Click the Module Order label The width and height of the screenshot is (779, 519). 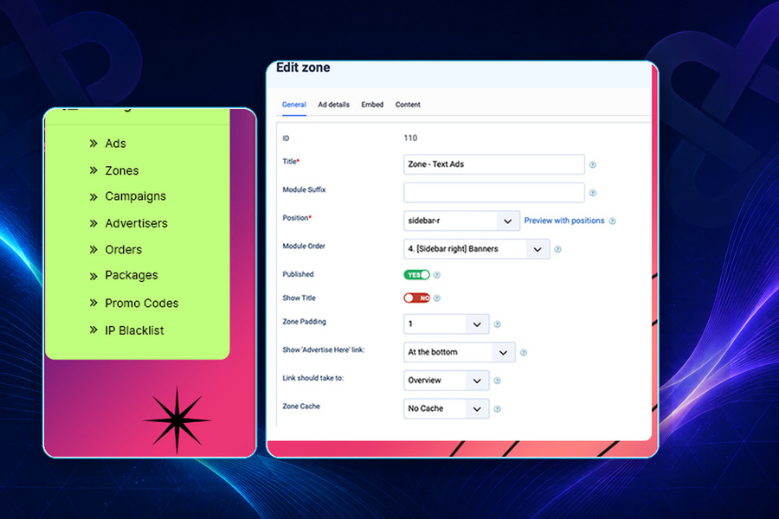pos(304,247)
